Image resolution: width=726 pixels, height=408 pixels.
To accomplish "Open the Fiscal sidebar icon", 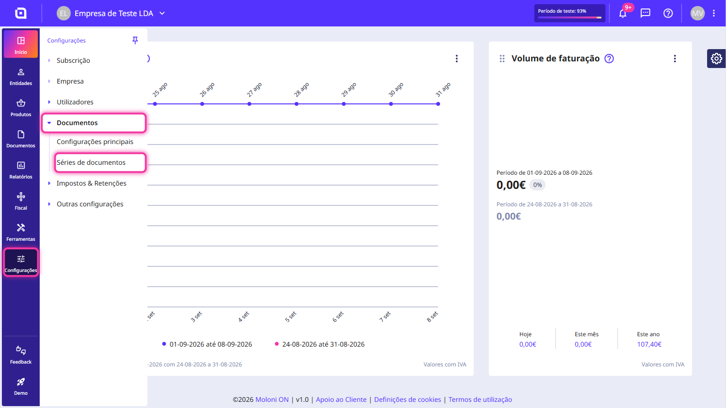I will [x=21, y=201].
